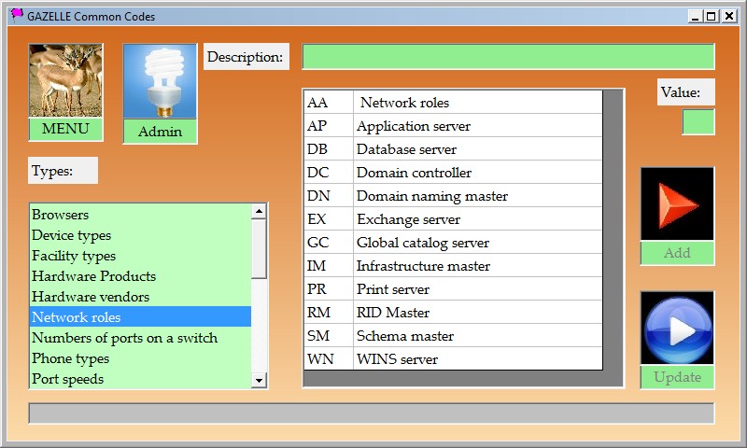Click the pink icon in title bar
Viewport: 747px width, 448px height.
tap(16, 15)
